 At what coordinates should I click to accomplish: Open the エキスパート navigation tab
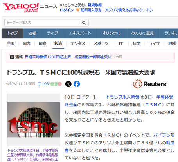point(80,33)
